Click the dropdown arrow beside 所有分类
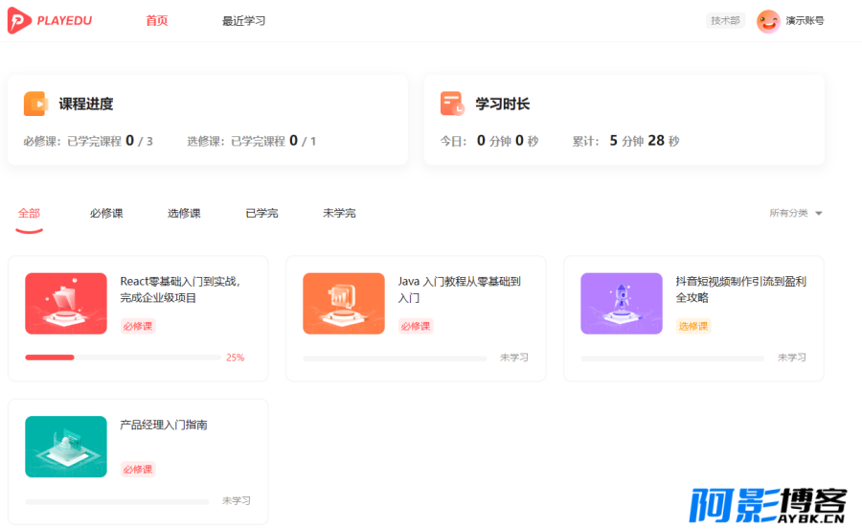The height and width of the screenshot is (530, 862). pyautogui.click(x=819, y=214)
